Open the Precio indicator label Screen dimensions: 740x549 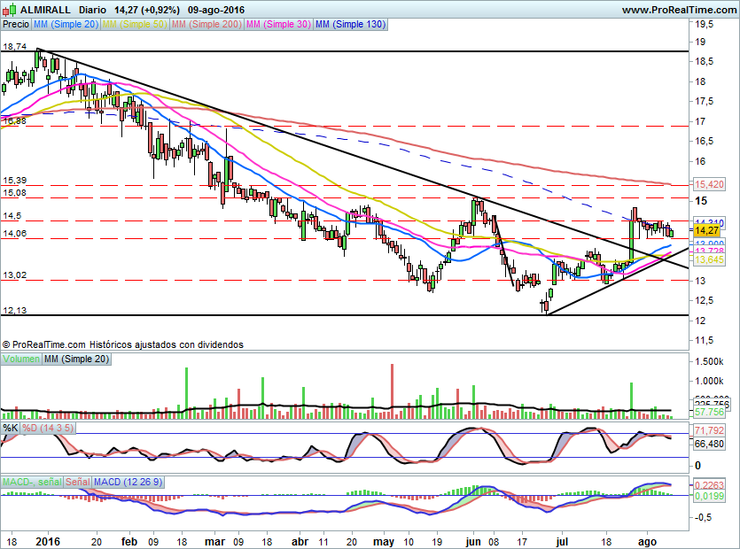pos(16,24)
